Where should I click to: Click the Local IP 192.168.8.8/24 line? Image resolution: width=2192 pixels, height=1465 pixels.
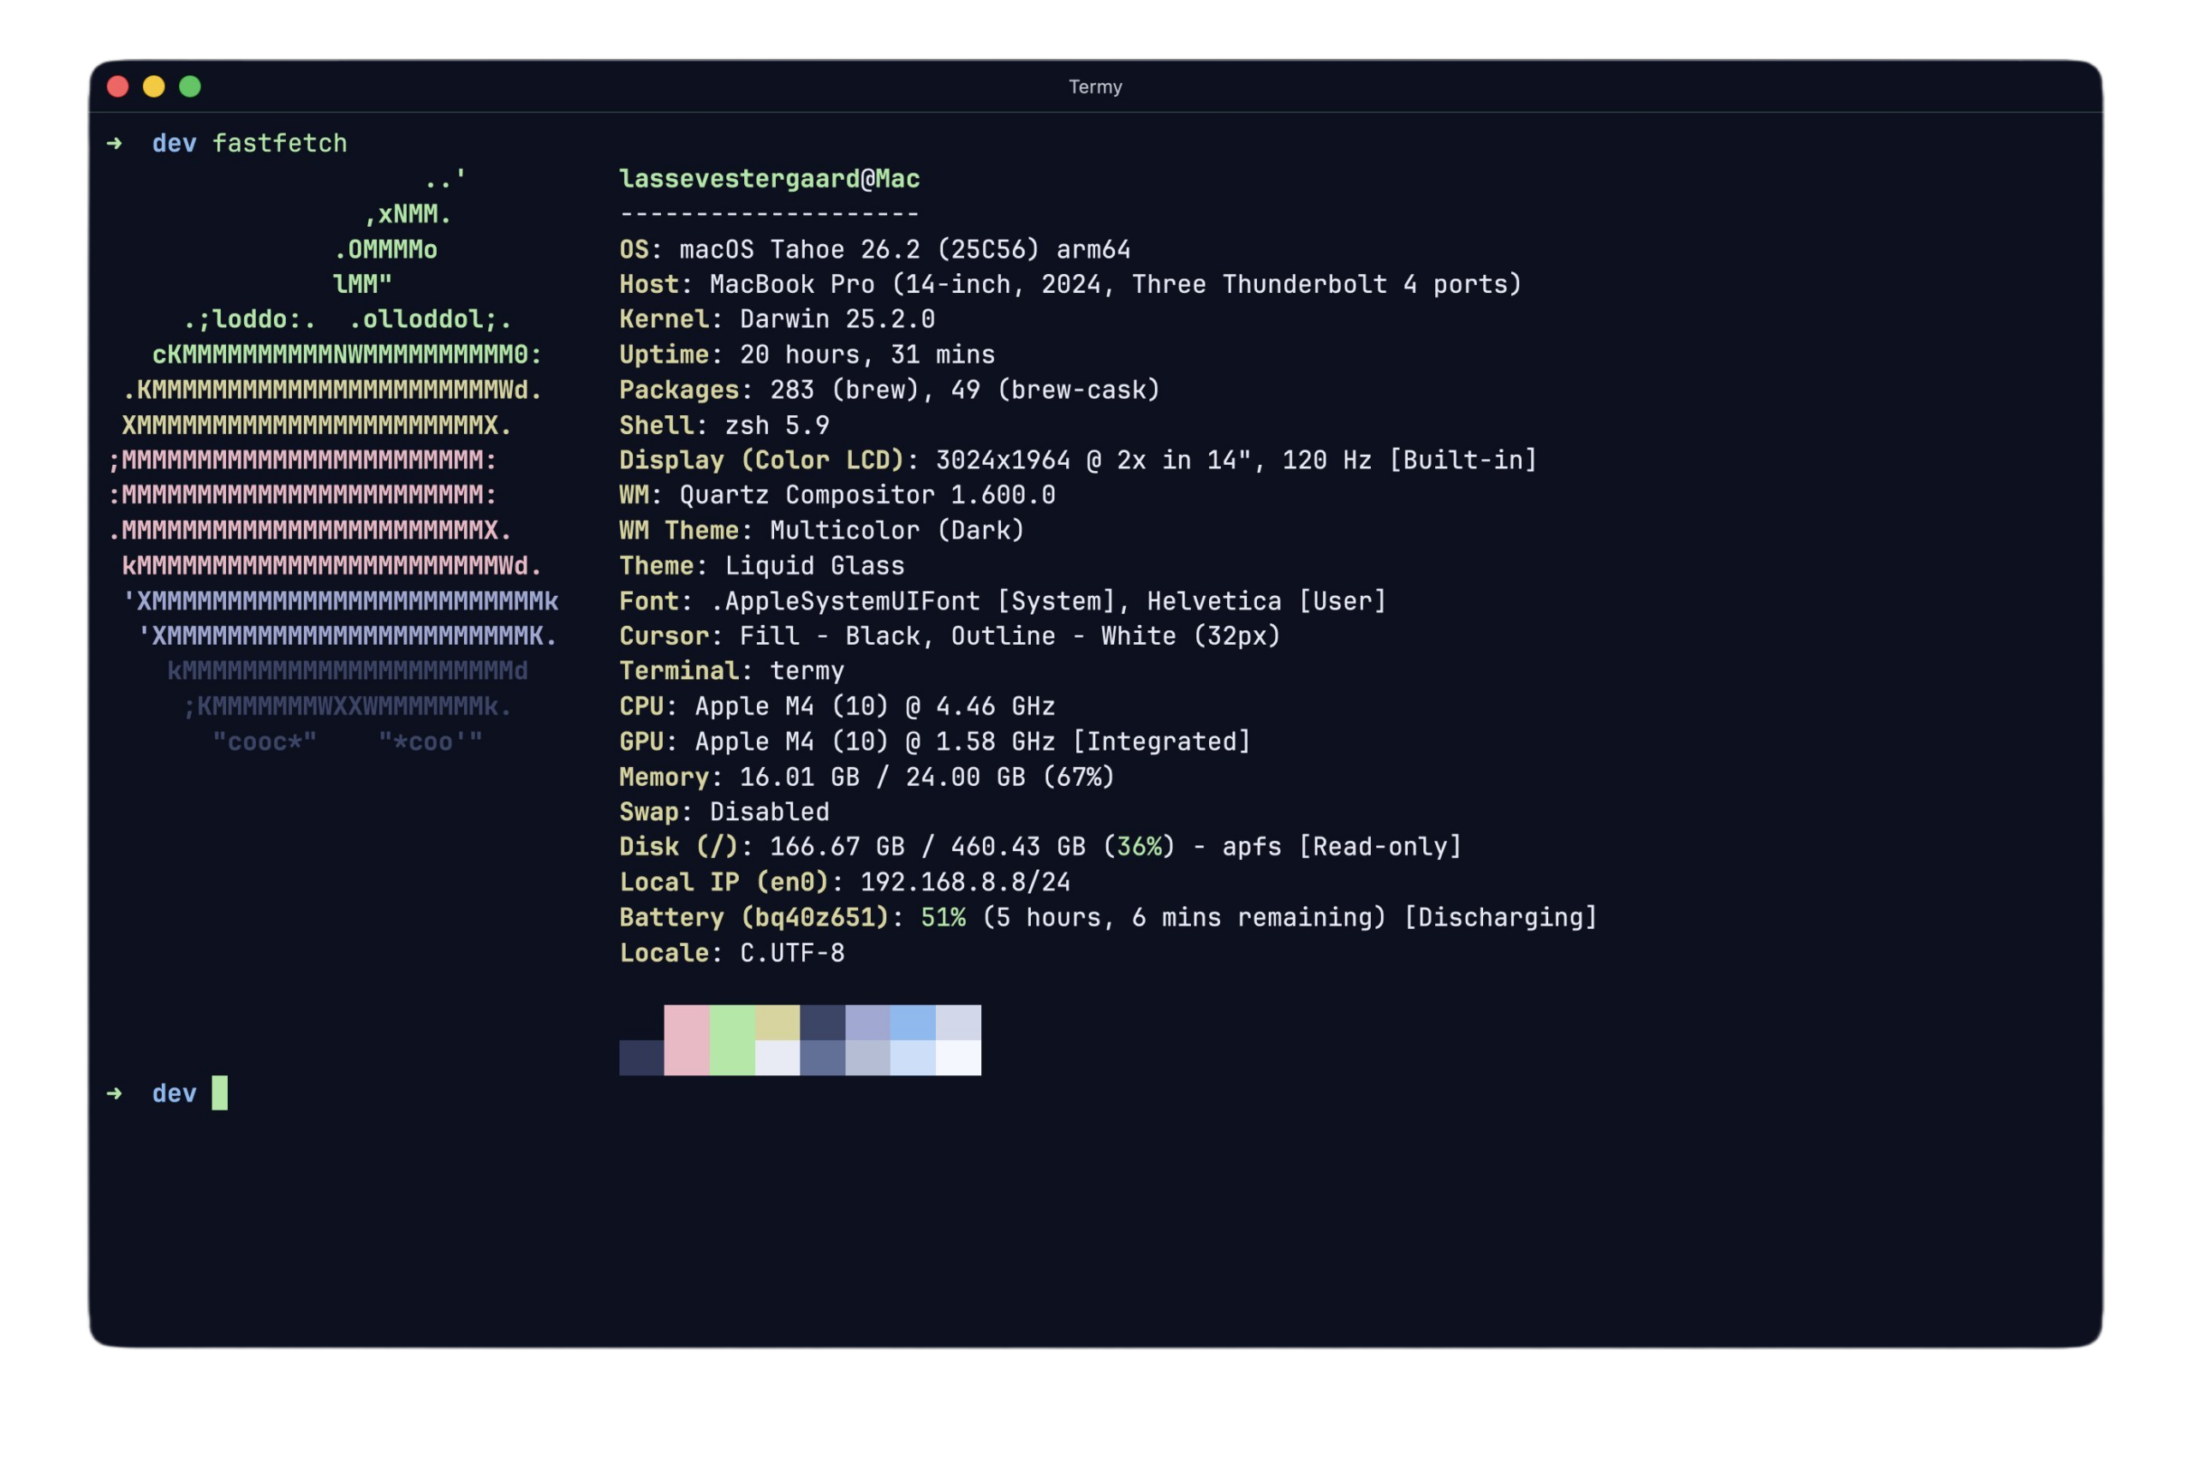point(844,882)
